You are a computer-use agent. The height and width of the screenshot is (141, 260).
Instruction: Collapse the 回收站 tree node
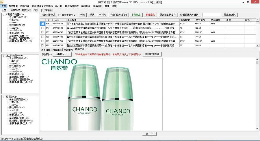coord(3,97)
